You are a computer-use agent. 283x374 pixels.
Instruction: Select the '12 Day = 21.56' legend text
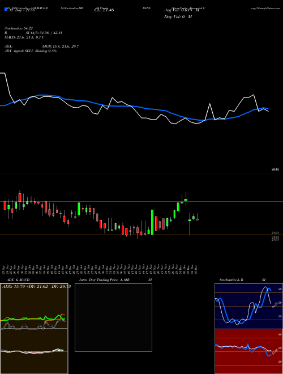click(x=22, y=10)
